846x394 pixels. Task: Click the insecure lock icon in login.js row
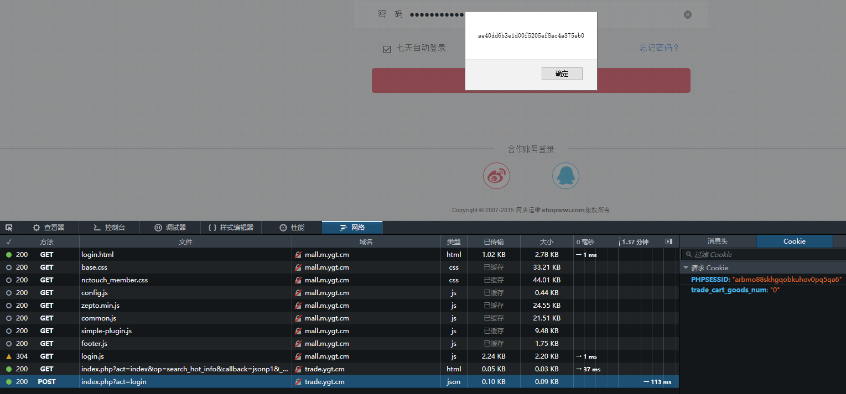coord(298,356)
